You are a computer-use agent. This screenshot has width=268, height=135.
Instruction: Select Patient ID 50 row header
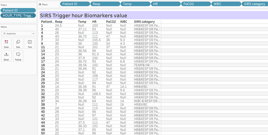pyautogui.click(x=43, y=133)
